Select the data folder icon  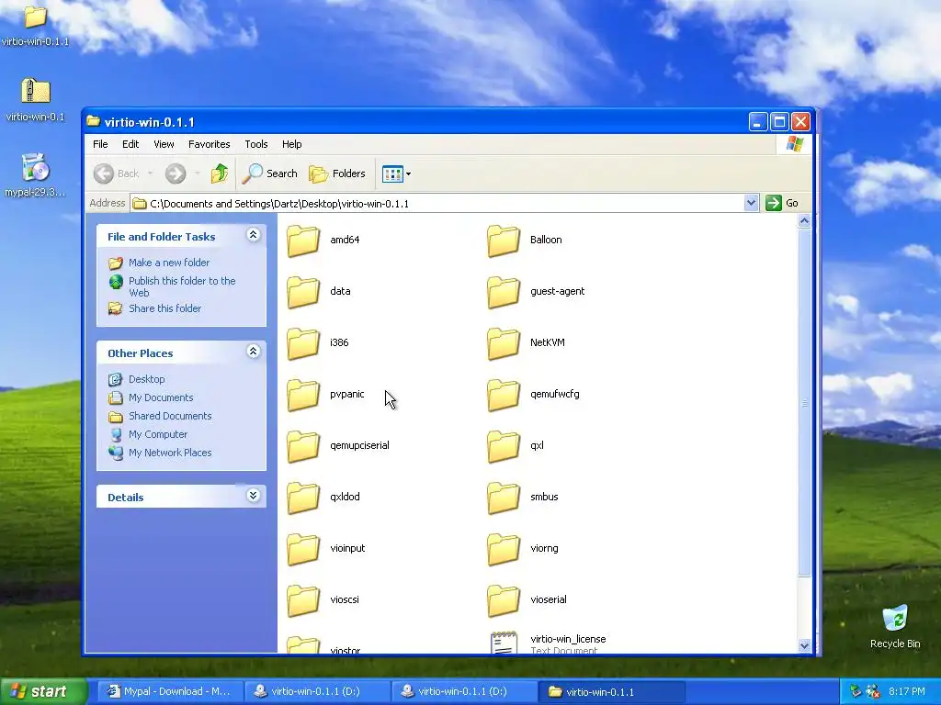point(303,293)
